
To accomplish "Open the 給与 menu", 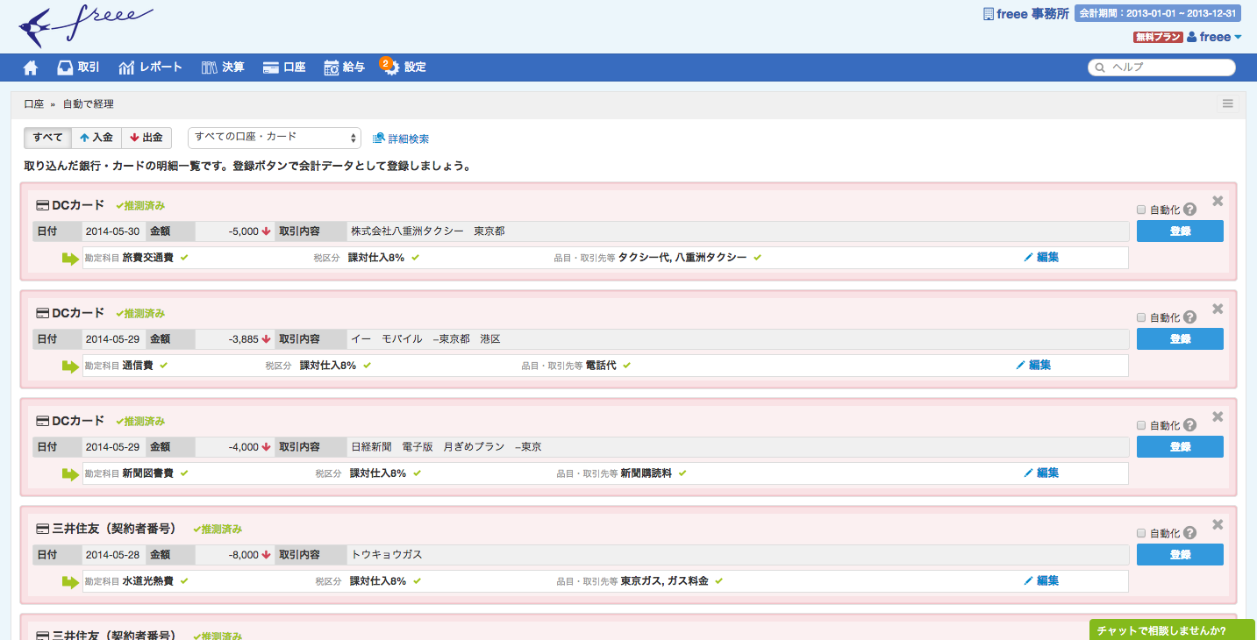I will coord(345,68).
